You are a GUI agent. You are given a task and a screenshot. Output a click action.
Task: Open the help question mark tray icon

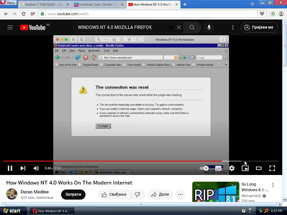click(244, 211)
